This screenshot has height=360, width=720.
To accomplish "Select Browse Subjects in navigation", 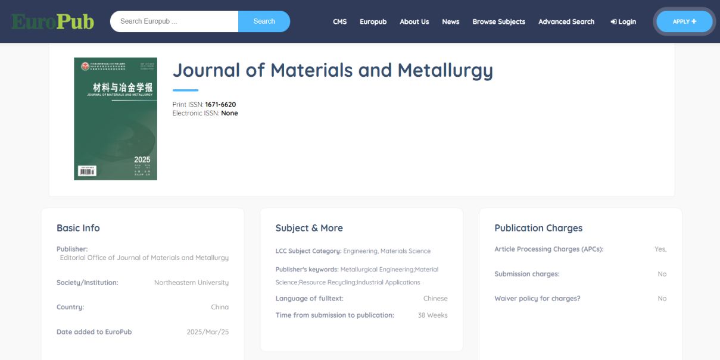I will (498, 21).
